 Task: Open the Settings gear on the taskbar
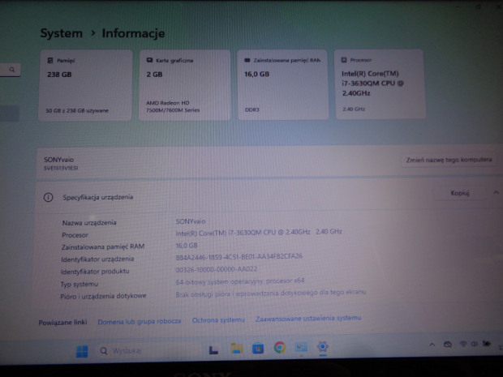[322, 346]
